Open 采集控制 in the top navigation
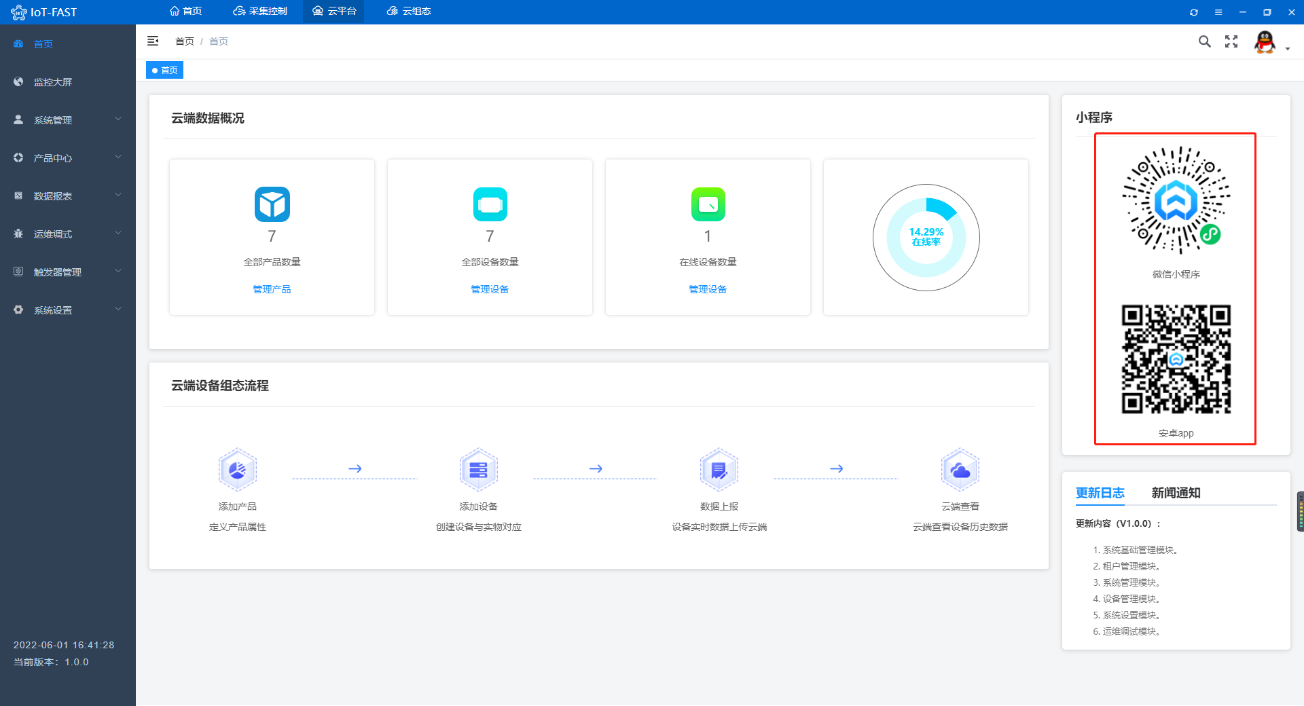This screenshot has height=706, width=1304. pos(260,11)
